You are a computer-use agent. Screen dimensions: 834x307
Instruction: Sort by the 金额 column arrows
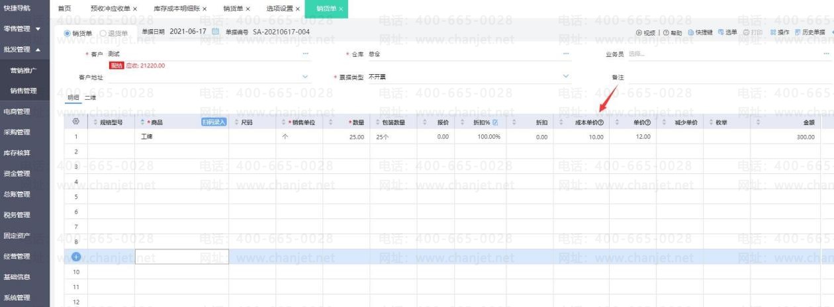758,122
